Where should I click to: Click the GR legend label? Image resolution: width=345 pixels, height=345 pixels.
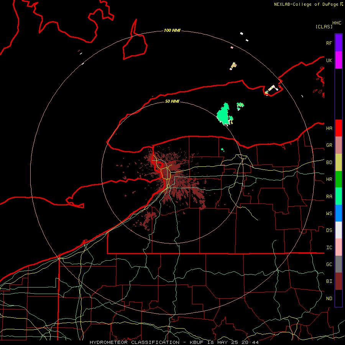(329, 145)
